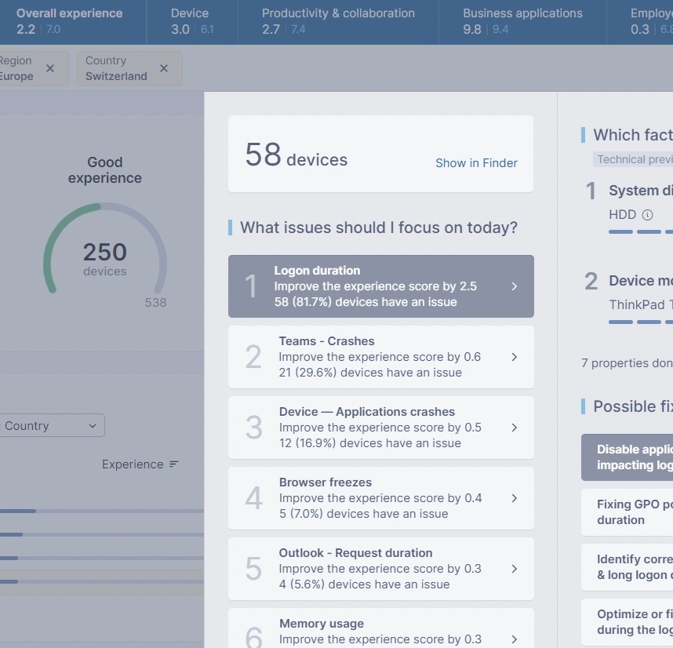Click the info icon next to HDD

647,214
